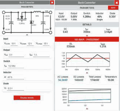Close the right Buck Converter panel

(x=117, y=3)
